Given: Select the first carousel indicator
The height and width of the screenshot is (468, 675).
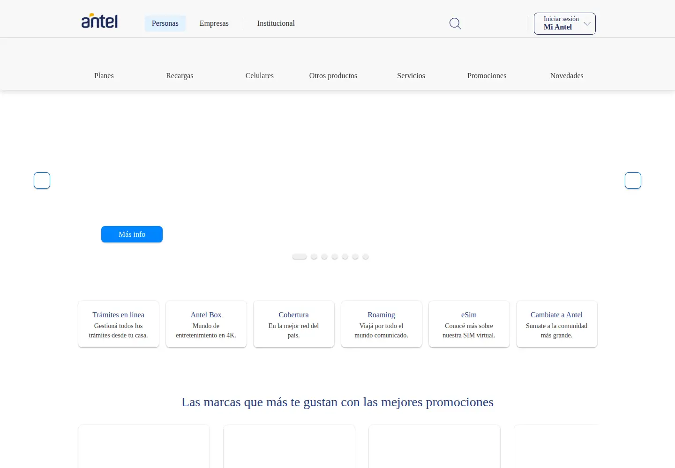Looking at the screenshot, I should [x=300, y=256].
